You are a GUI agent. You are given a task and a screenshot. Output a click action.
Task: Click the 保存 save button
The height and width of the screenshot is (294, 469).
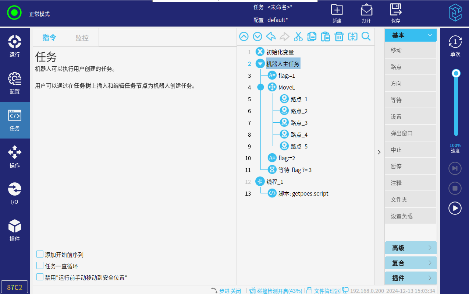click(396, 13)
